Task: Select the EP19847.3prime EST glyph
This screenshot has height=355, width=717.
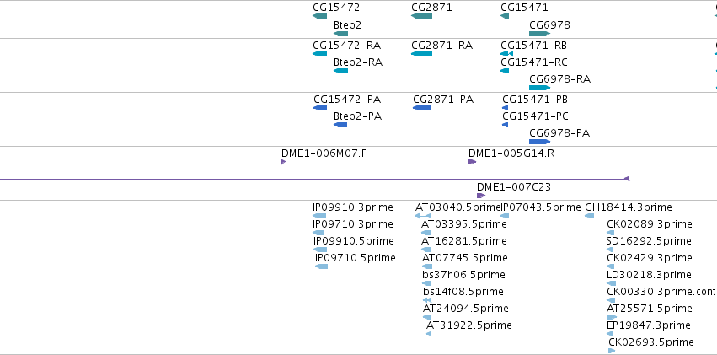Action: (610, 335)
